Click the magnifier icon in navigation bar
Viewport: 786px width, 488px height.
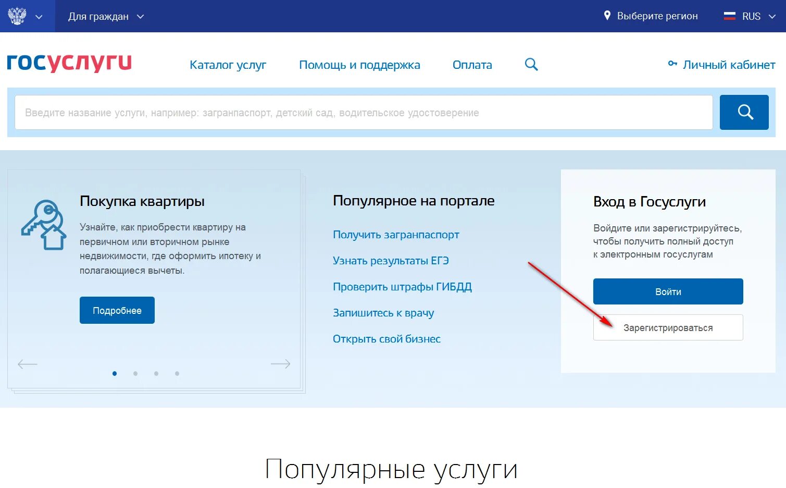[531, 64]
